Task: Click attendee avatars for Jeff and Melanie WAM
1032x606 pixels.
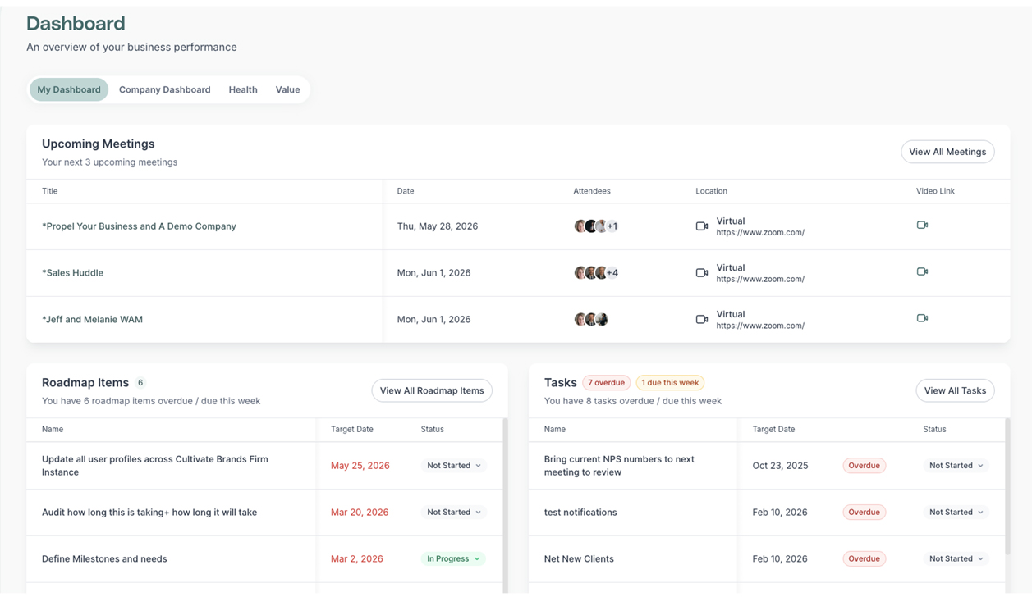Action: (591, 320)
